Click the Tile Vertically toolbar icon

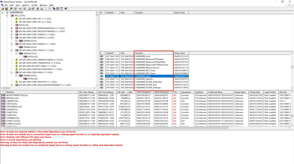click(x=61, y=9)
